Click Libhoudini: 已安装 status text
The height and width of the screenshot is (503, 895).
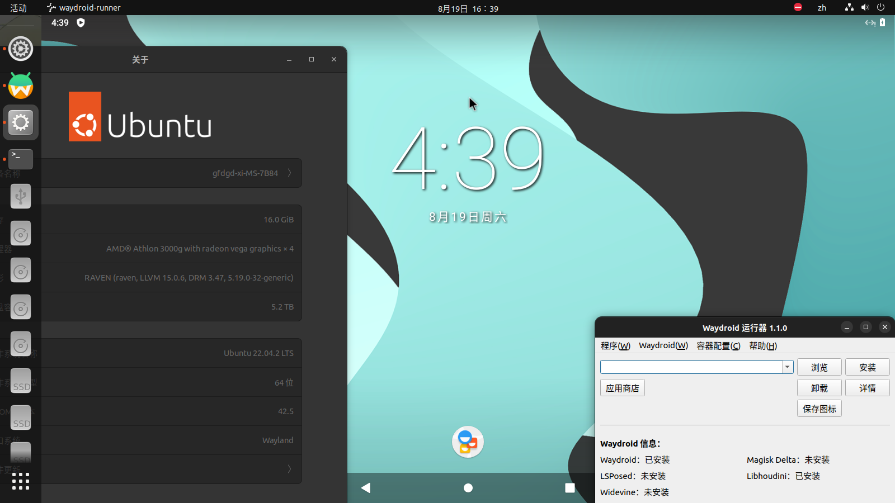(x=783, y=476)
